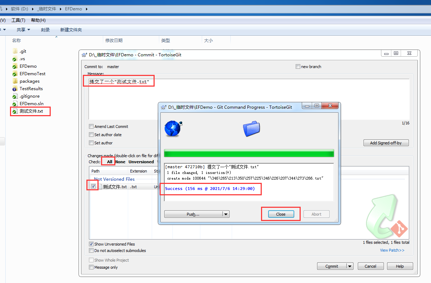Enable Amend Last Commit
The width and height of the screenshot is (431, 283).
pyautogui.click(x=91, y=127)
